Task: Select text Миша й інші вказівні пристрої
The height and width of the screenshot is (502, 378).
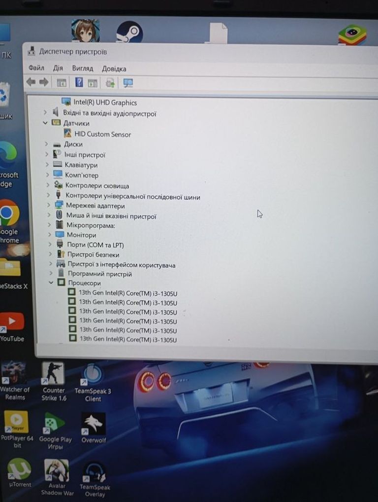Action: pos(111,216)
